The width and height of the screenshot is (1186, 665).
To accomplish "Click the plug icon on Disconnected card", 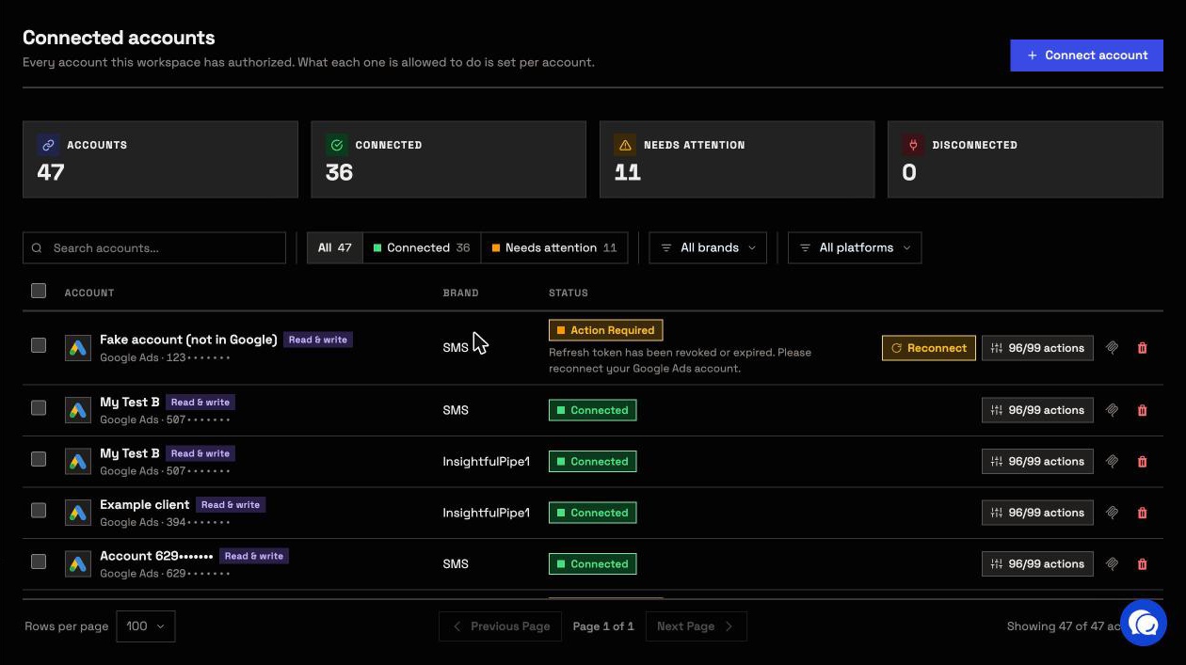I will coord(913,145).
